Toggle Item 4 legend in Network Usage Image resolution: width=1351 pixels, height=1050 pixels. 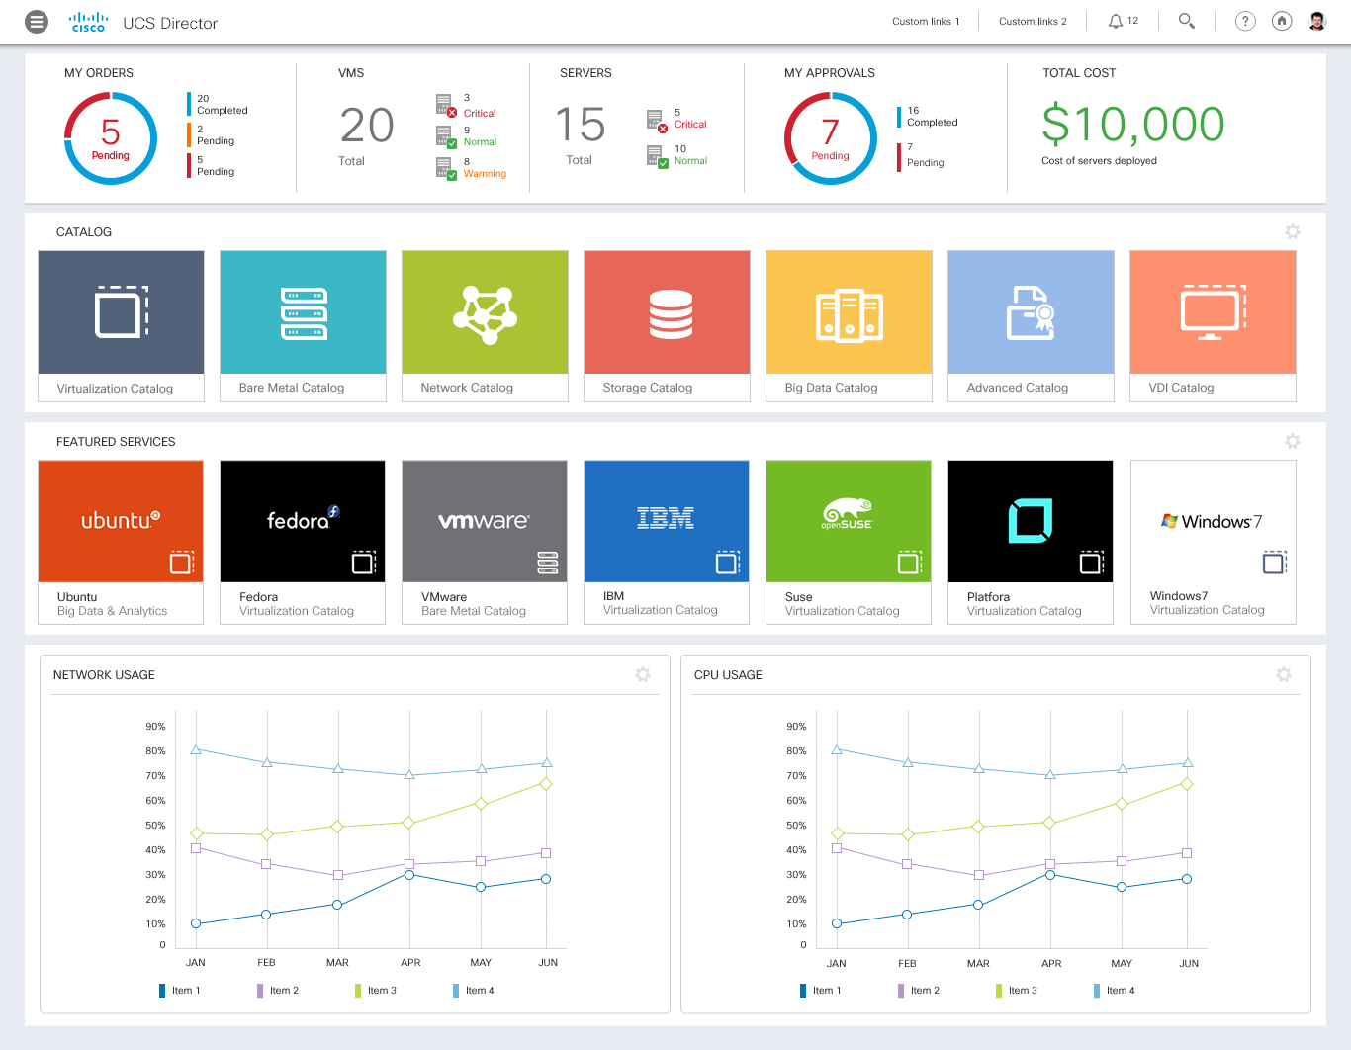click(x=474, y=990)
